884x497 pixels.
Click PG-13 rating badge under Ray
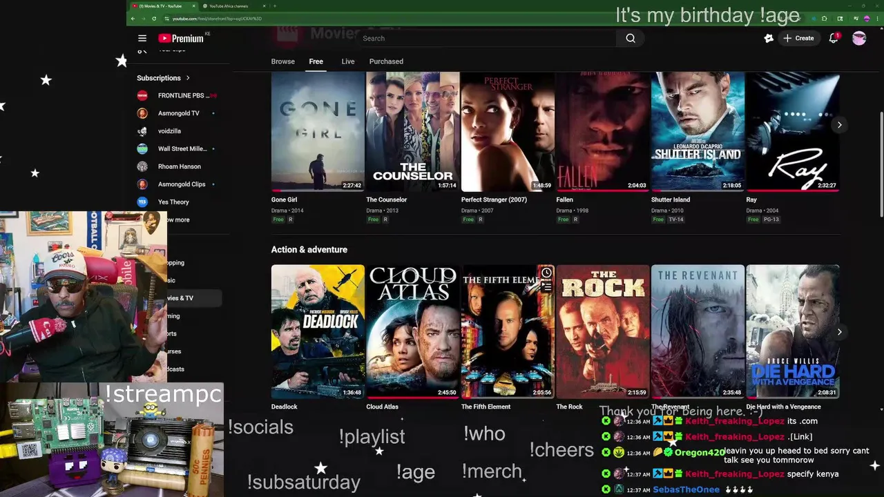(x=771, y=220)
